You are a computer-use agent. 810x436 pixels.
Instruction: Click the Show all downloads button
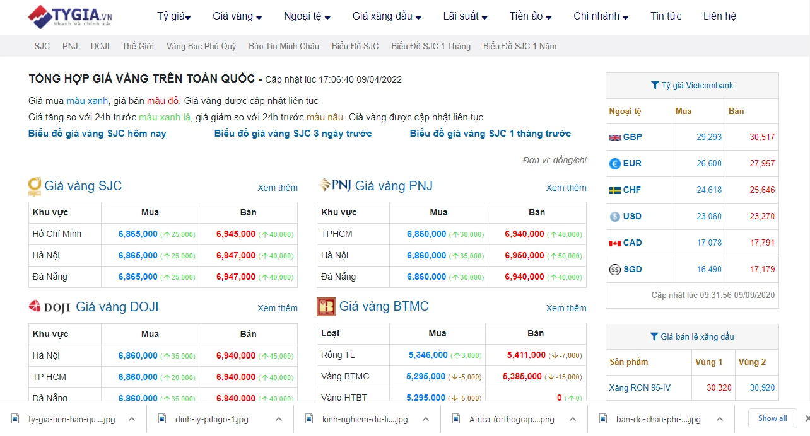coord(772,418)
